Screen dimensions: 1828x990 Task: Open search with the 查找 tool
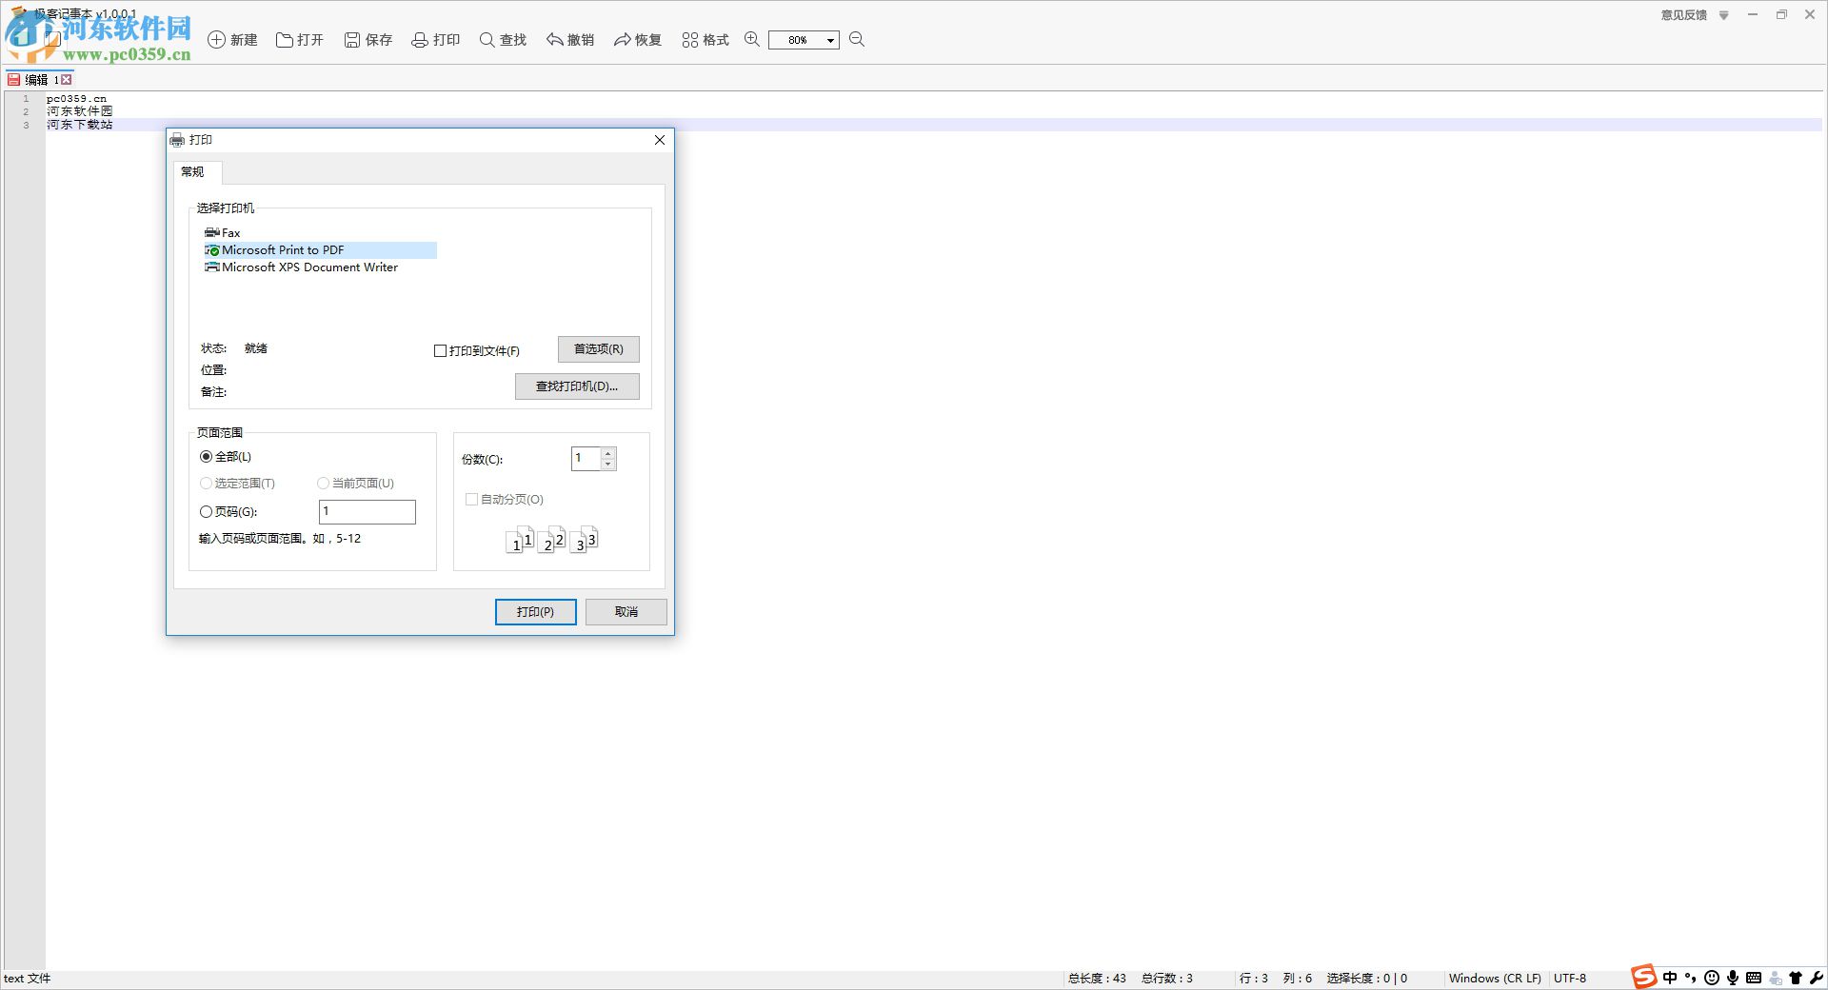point(503,40)
